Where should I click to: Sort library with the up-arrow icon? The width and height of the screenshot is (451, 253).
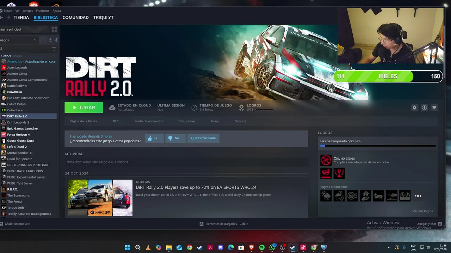43,40
